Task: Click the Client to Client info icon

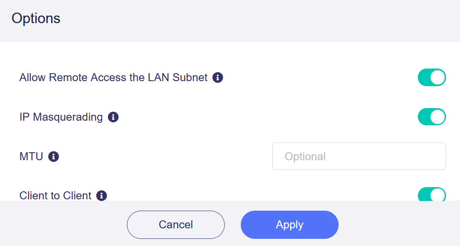Action: 101,196
